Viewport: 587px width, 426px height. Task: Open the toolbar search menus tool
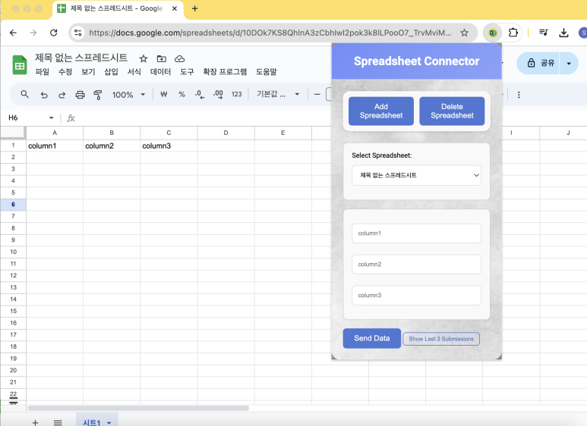25,95
